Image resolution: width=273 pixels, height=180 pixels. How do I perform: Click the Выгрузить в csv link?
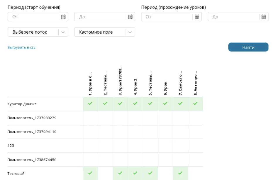point(21,47)
